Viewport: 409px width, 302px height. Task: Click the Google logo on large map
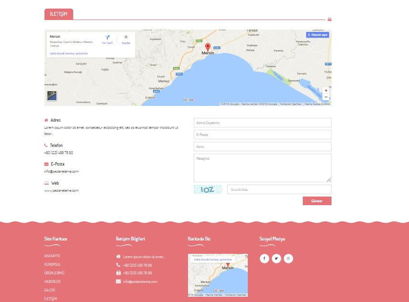[x=188, y=100]
